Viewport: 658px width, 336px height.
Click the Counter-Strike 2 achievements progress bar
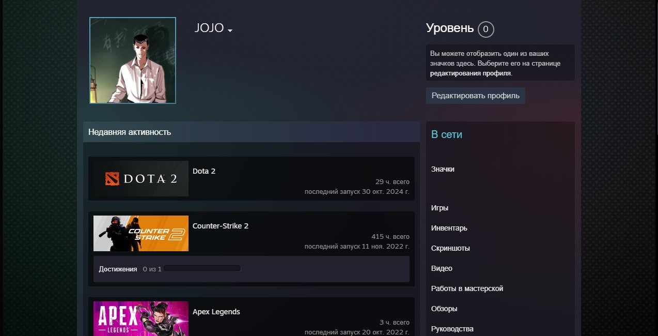tap(202, 269)
